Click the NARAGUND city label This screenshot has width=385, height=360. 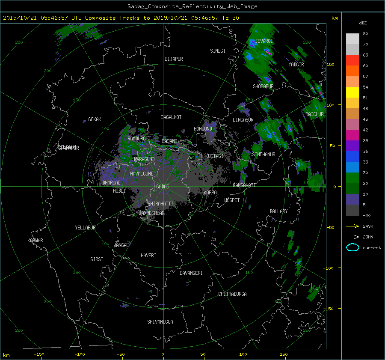[x=145, y=159]
